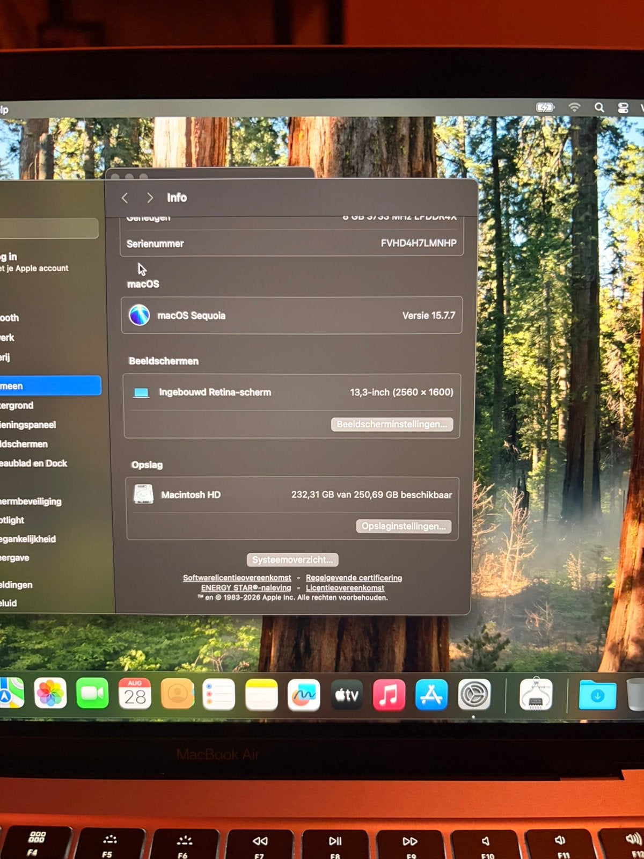Viewport: 644px width, 859px height.
Task: Open Maps from the Dock
Action: 11,693
